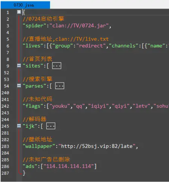Click the "spider" key on line 3

coord(35,26)
